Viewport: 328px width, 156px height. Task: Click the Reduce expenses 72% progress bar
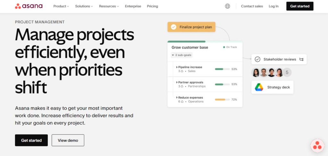222,100
